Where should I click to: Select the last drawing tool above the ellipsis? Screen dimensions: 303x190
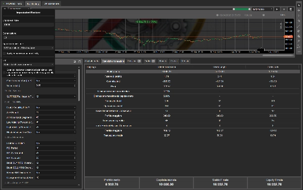(299, 46)
